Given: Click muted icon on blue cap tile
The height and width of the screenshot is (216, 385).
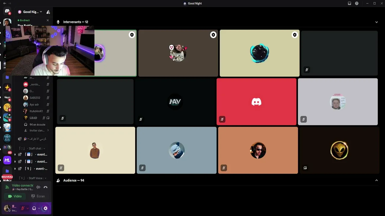Looking at the screenshot, I should coord(142,168).
